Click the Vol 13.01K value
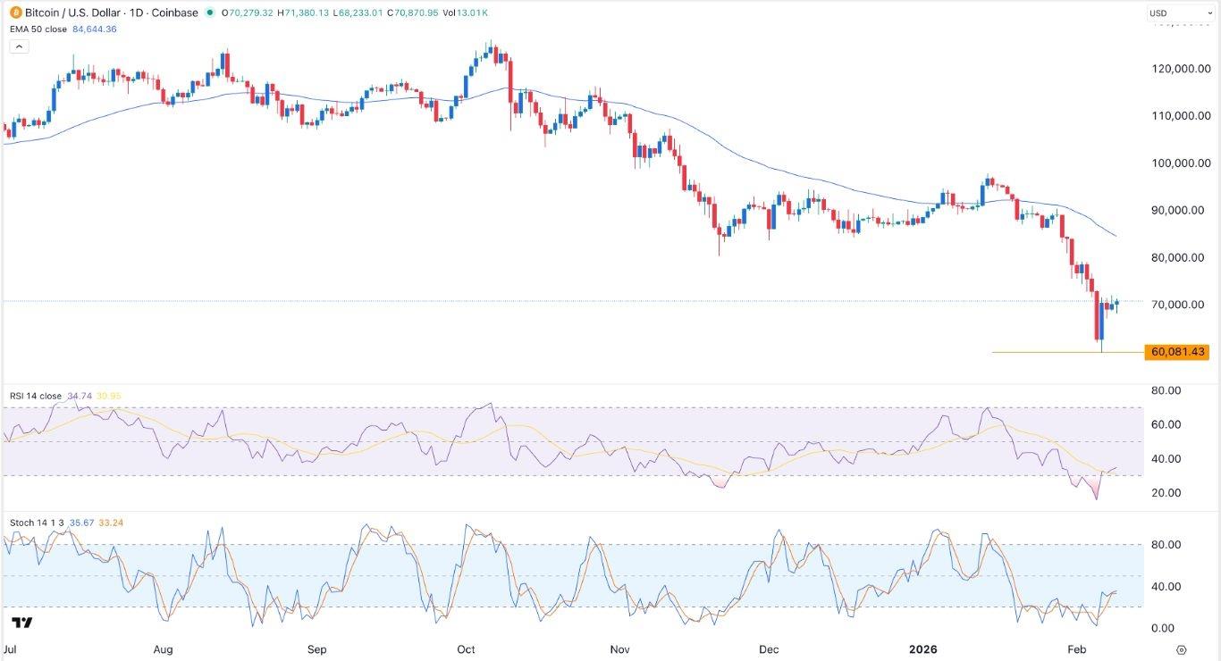This screenshot has height=661, width=1221. 466,13
